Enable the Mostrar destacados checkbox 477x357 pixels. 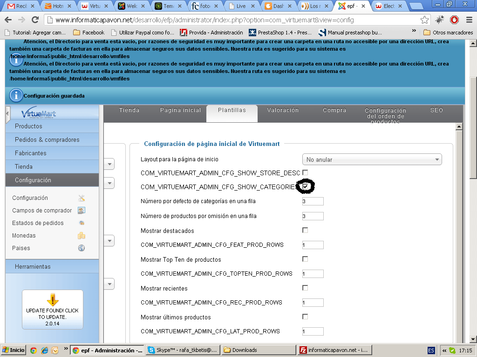point(305,231)
